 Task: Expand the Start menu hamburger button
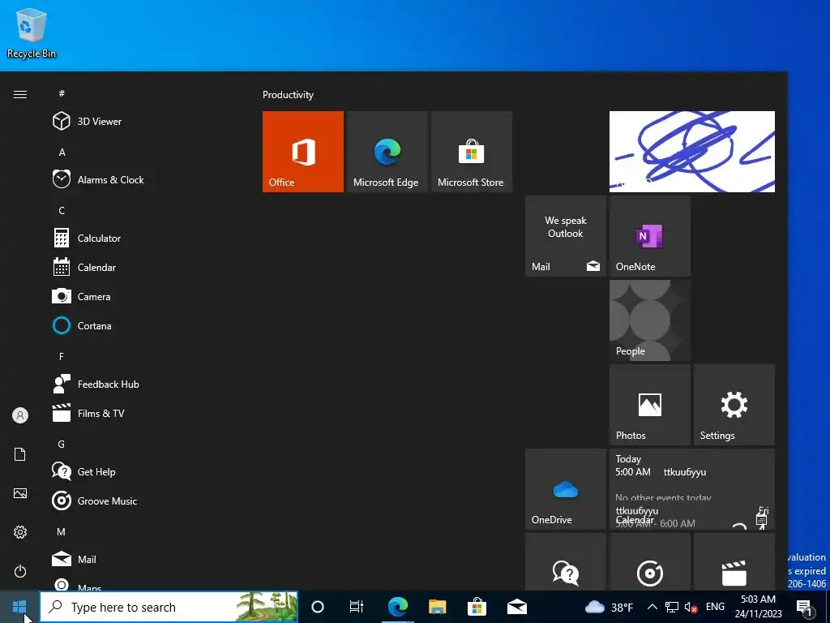coord(20,94)
